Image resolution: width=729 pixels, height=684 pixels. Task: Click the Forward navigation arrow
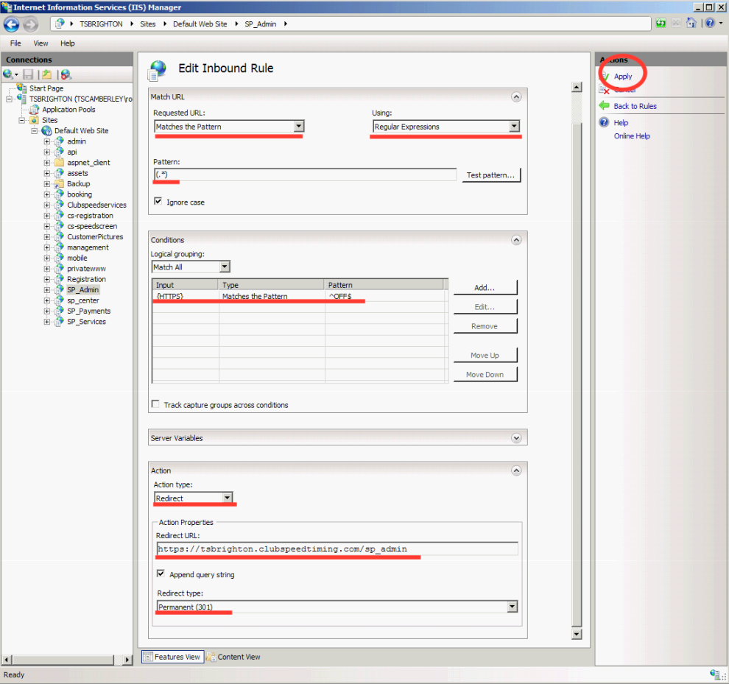click(x=31, y=24)
